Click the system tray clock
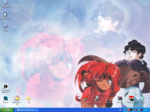 click(146, 110)
